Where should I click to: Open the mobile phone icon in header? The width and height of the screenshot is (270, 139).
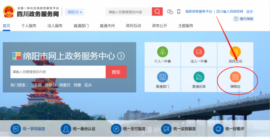click(179, 11)
